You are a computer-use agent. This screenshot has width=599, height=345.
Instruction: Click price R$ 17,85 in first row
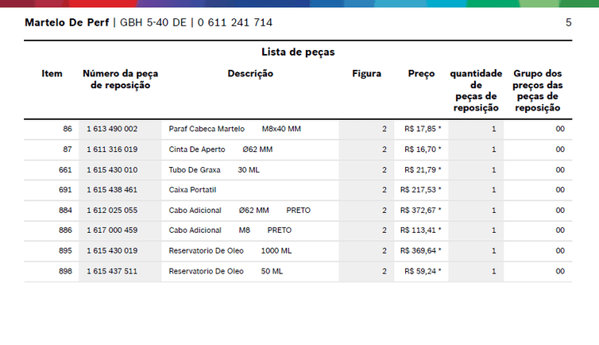(x=422, y=129)
